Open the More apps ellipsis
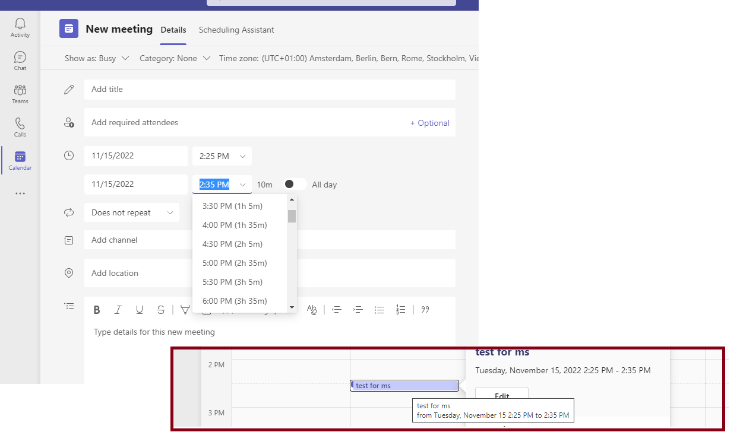 (20, 193)
